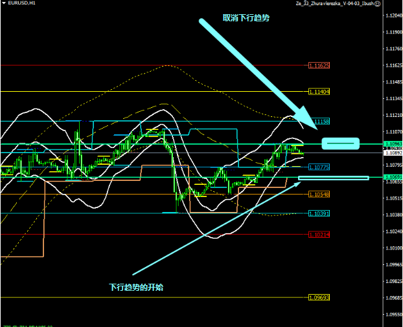Viewport: 403px width, 327px height.
Task: Click the Ze_33_Zhuravlerezka expert advisor name
Action: 333,3
